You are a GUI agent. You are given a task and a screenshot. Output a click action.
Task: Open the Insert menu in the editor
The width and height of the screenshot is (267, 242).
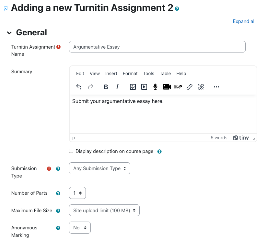(111, 74)
